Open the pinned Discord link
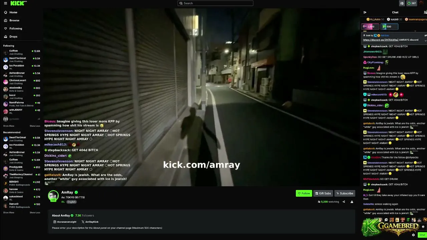The image size is (427, 240). [381, 40]
